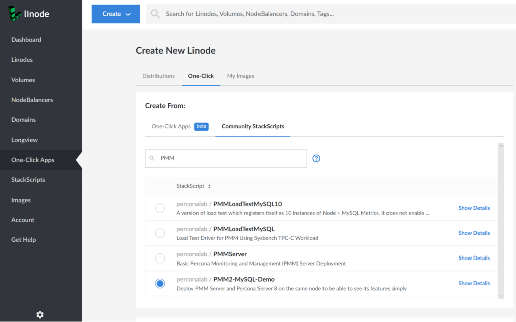Viewport: 516px width, 322px height.
Task: Select the PMM2-MySQL-Demo radio button
Action: coord(160,283)
